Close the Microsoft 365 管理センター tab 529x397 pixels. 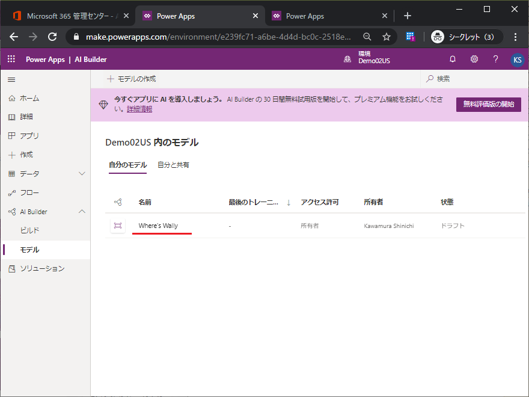click(126, 16)
